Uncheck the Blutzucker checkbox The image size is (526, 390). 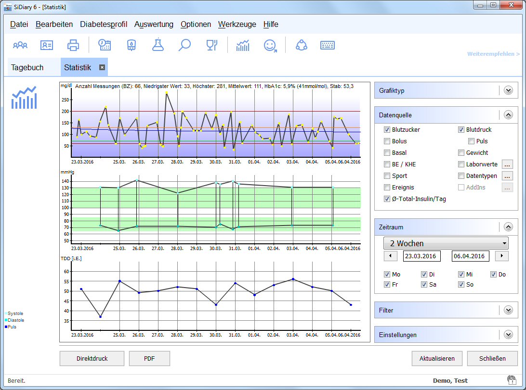(387, 130)
